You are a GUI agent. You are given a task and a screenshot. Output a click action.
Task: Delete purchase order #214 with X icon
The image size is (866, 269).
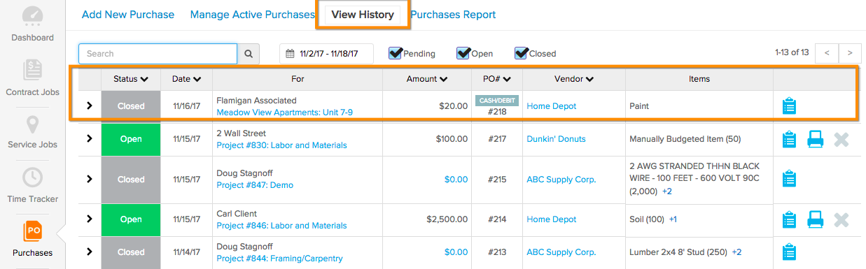pos(841,221)
